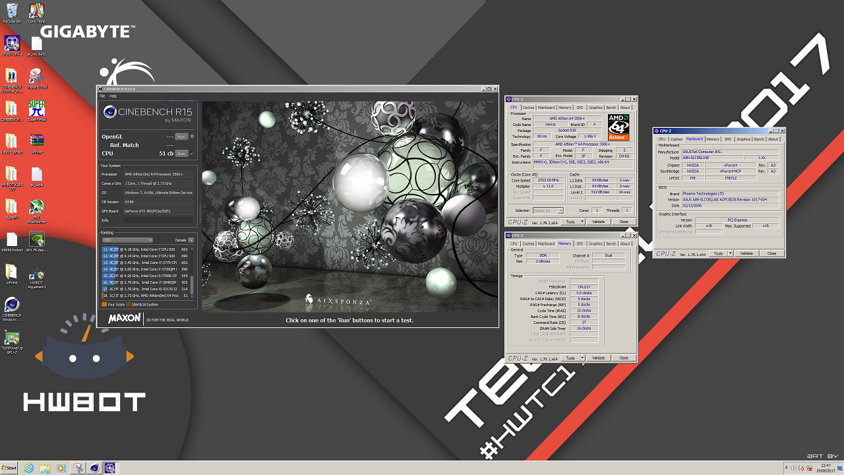This screenshot has width=844, height=475.
Task: Select the 95858.hwbot file
Action: coord(11,241)
